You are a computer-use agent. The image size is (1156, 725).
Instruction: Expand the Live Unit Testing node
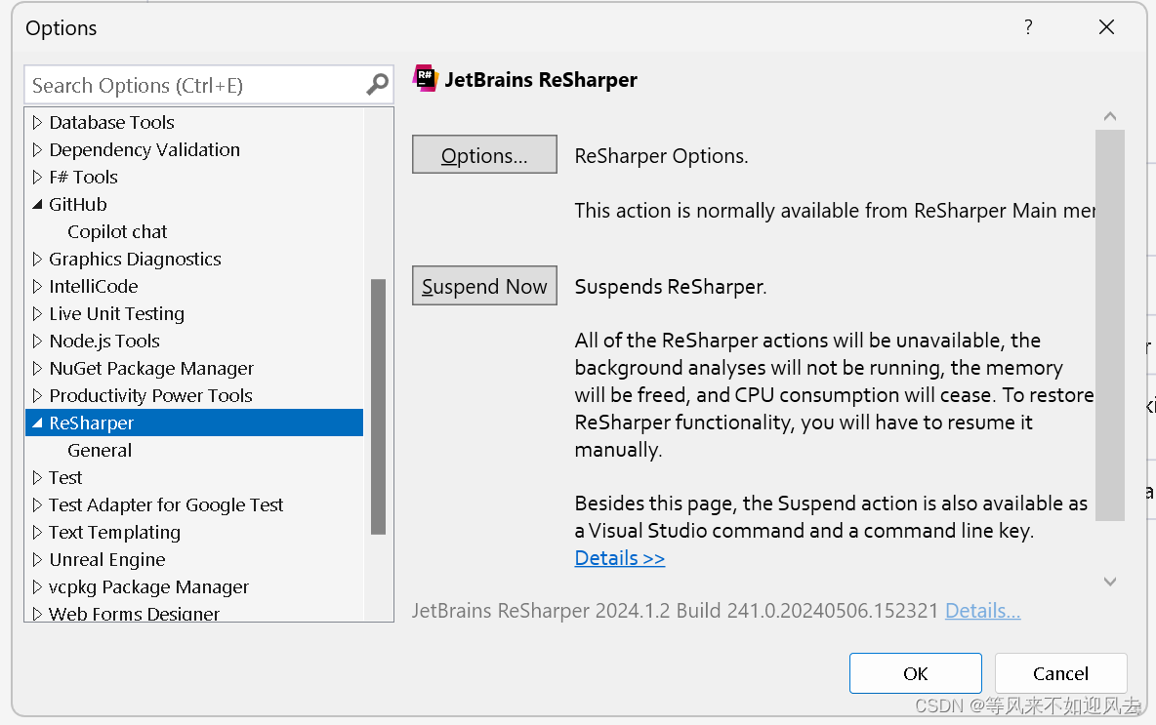pos(37,313)
